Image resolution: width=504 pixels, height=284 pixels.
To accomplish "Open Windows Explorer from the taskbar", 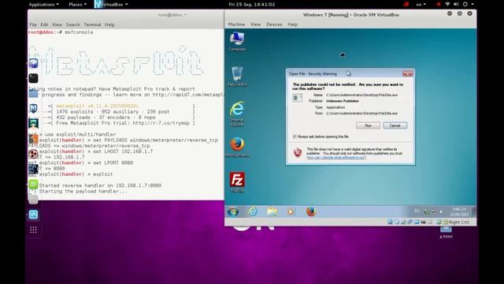I will [x=272, y=211].
